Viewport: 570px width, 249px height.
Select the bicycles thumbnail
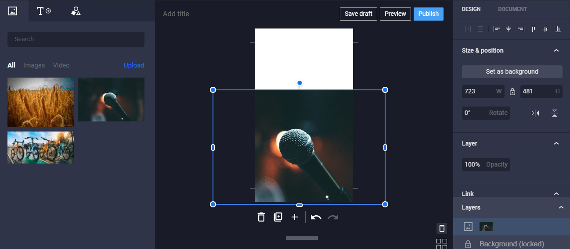40,147
